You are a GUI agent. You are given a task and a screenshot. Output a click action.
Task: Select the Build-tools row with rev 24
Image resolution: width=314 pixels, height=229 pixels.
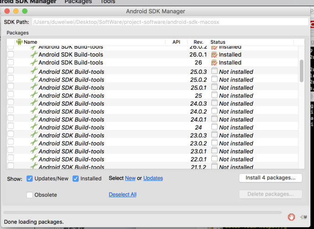tap(153, 127)
